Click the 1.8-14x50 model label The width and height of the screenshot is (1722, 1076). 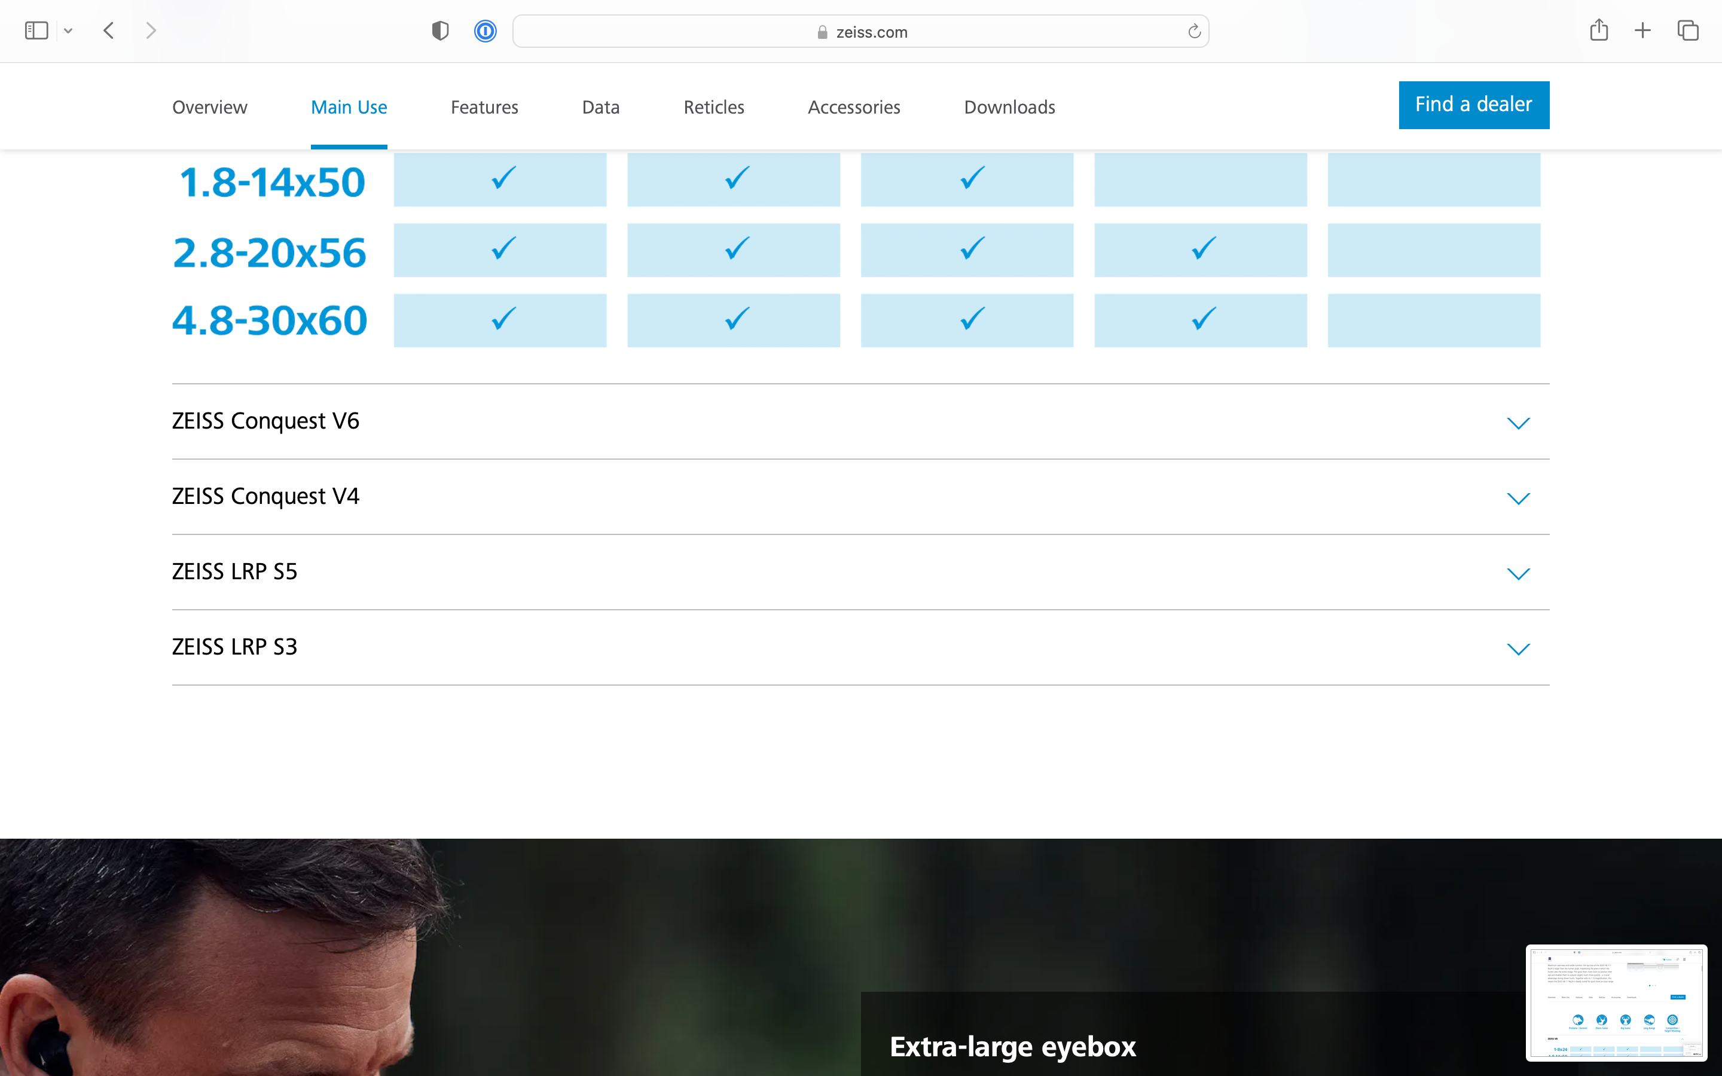tap(272, 182)
